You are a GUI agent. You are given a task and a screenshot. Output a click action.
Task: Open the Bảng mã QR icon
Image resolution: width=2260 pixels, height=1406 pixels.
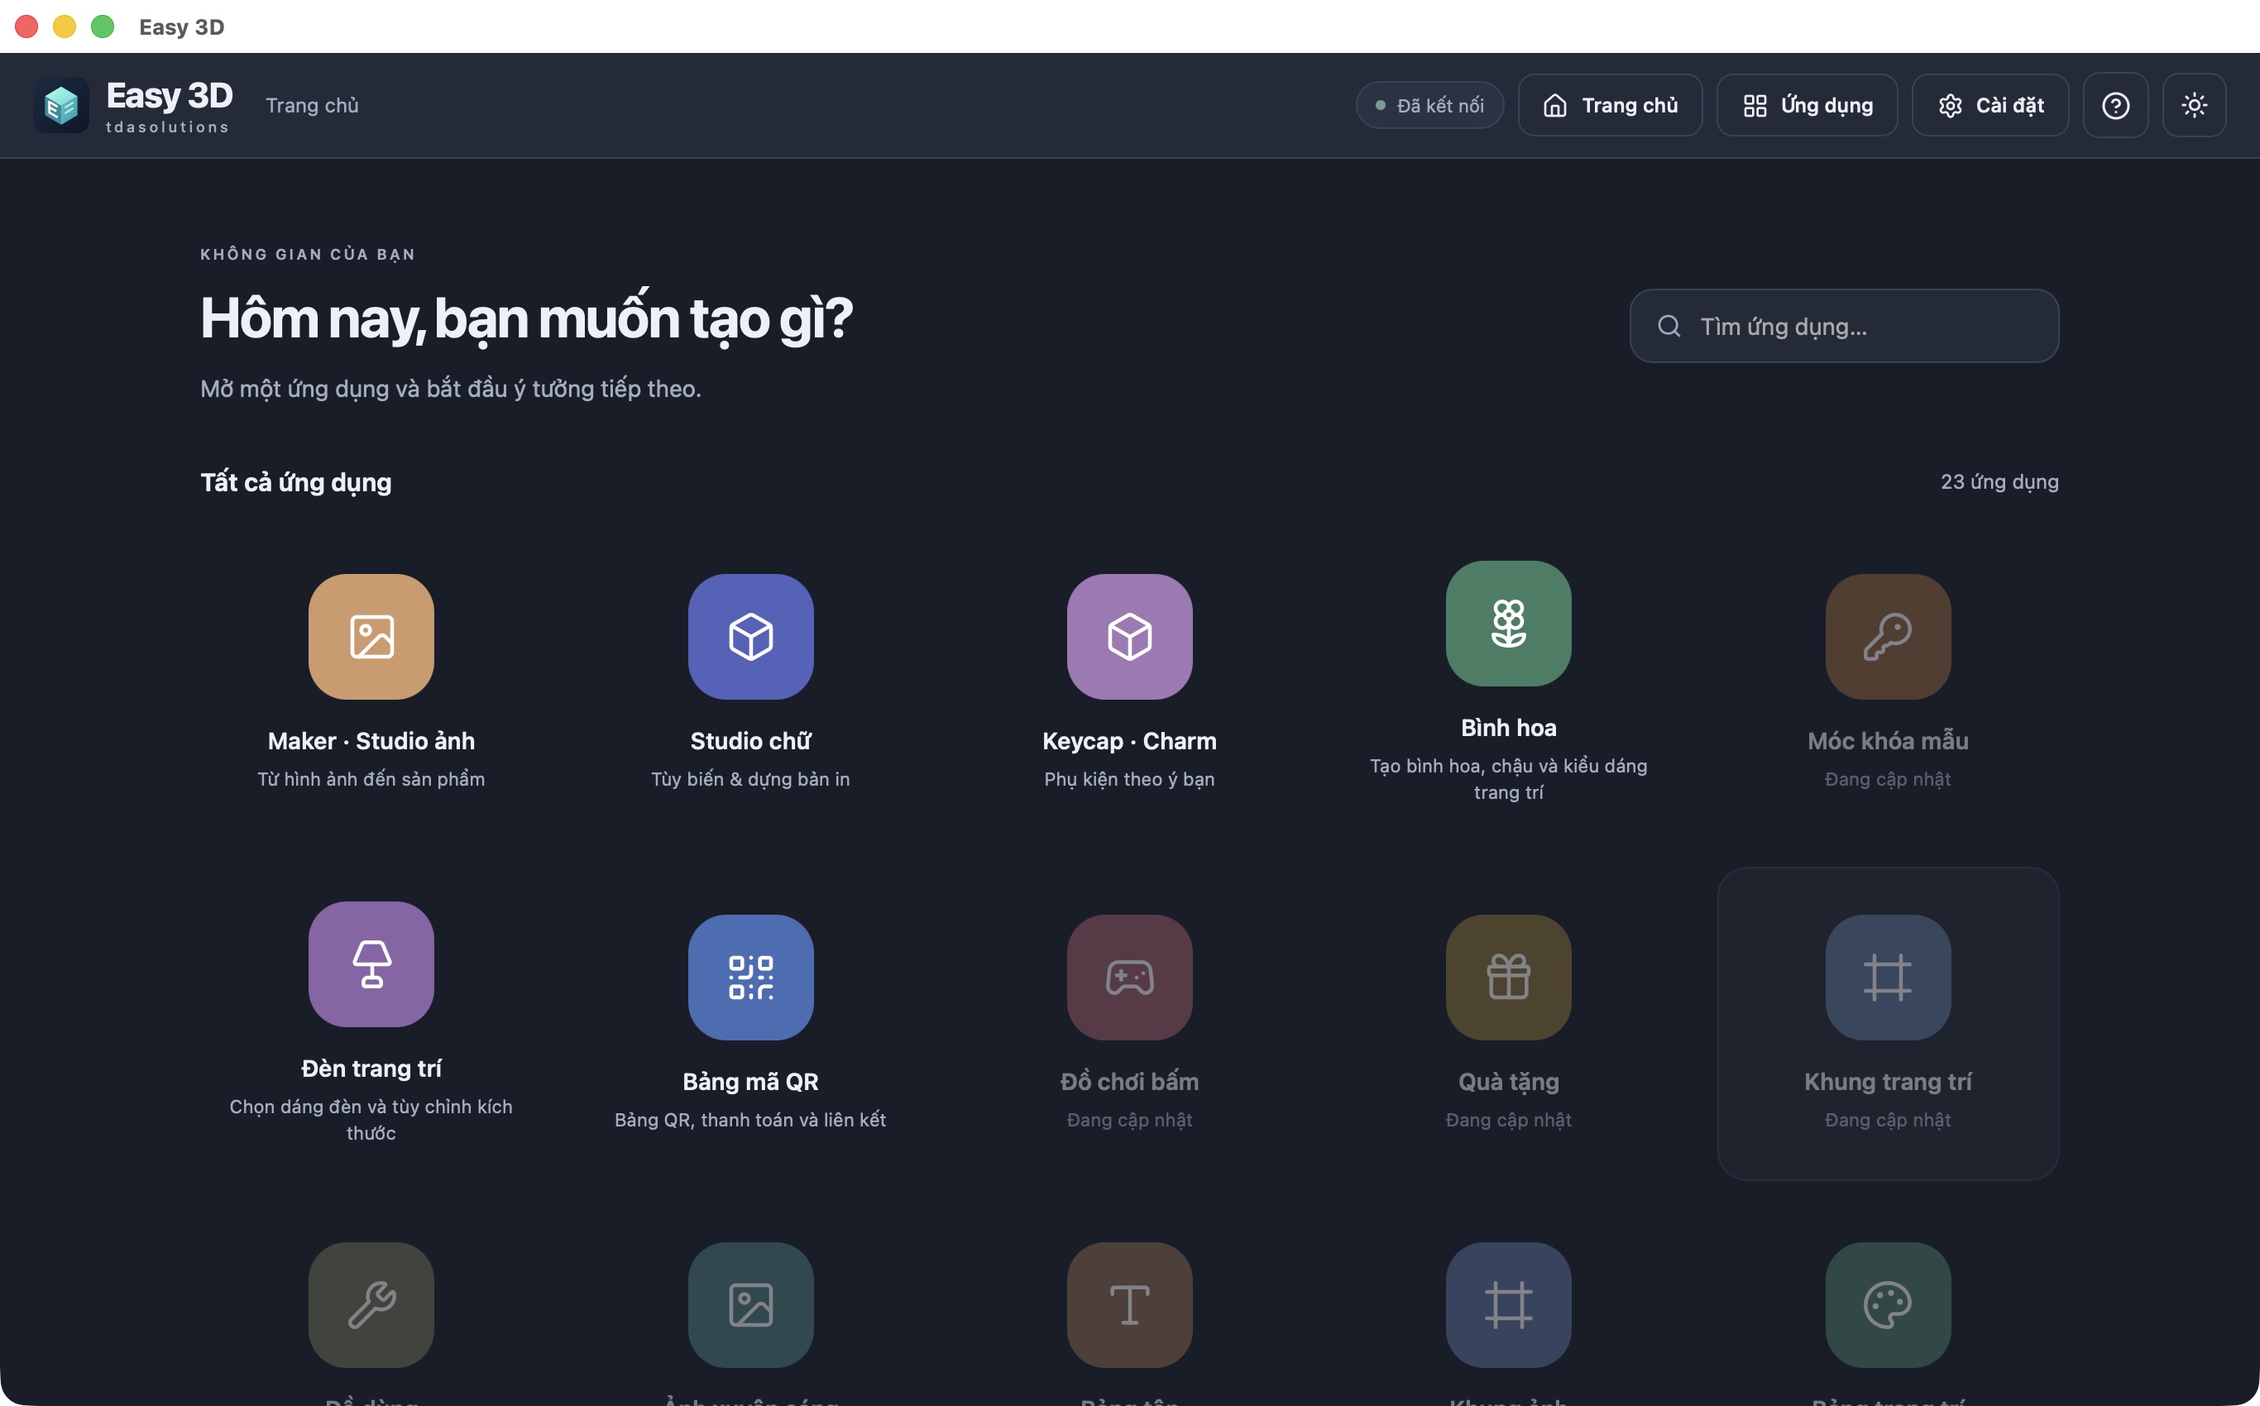pyautogui.click(x=750, y=978)
